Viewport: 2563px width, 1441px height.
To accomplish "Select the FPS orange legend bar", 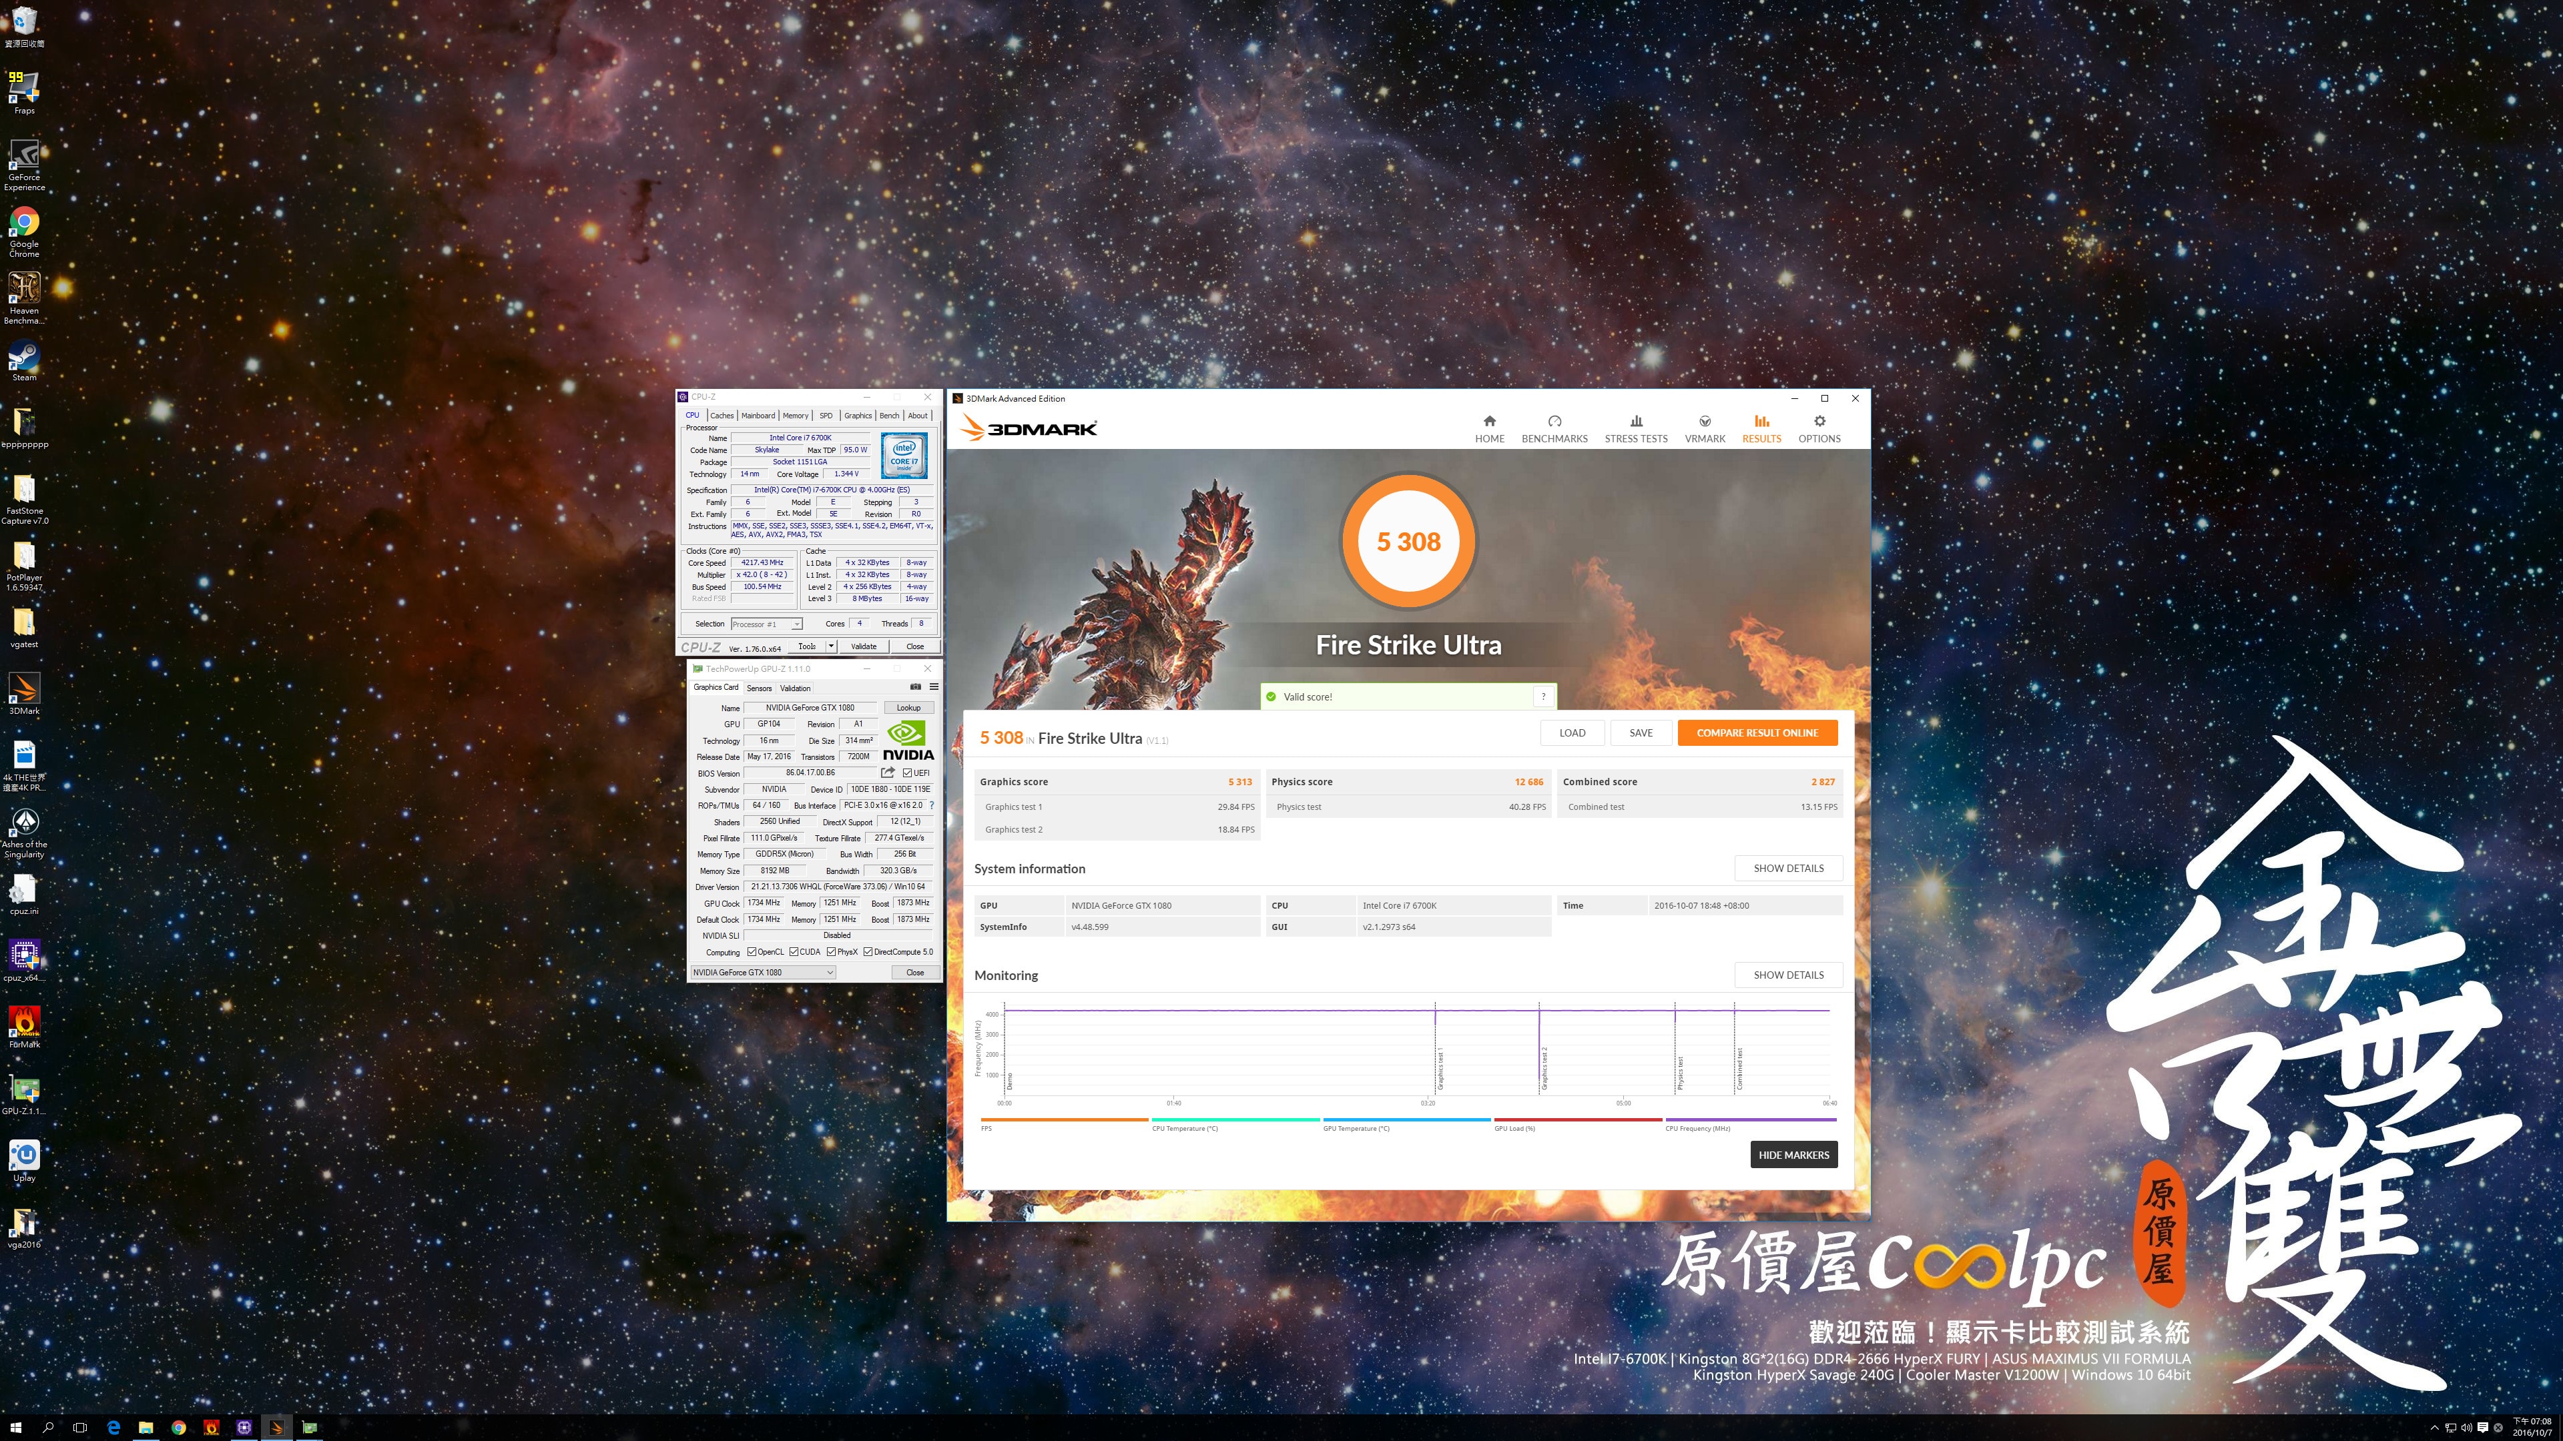I will (1064, 1120).
